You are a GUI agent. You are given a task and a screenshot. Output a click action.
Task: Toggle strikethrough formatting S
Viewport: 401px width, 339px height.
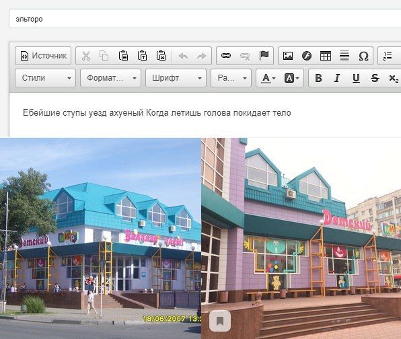pos(375,78)
